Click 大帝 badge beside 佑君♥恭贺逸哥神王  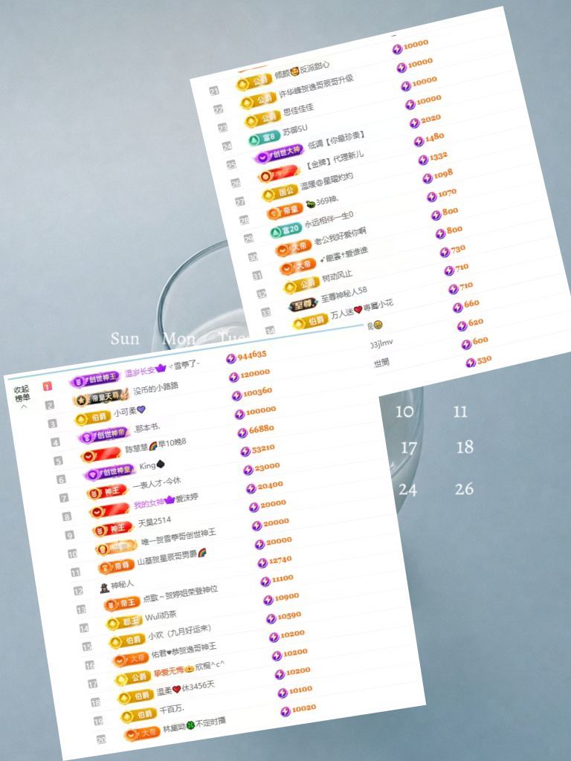tap(130, 659)
